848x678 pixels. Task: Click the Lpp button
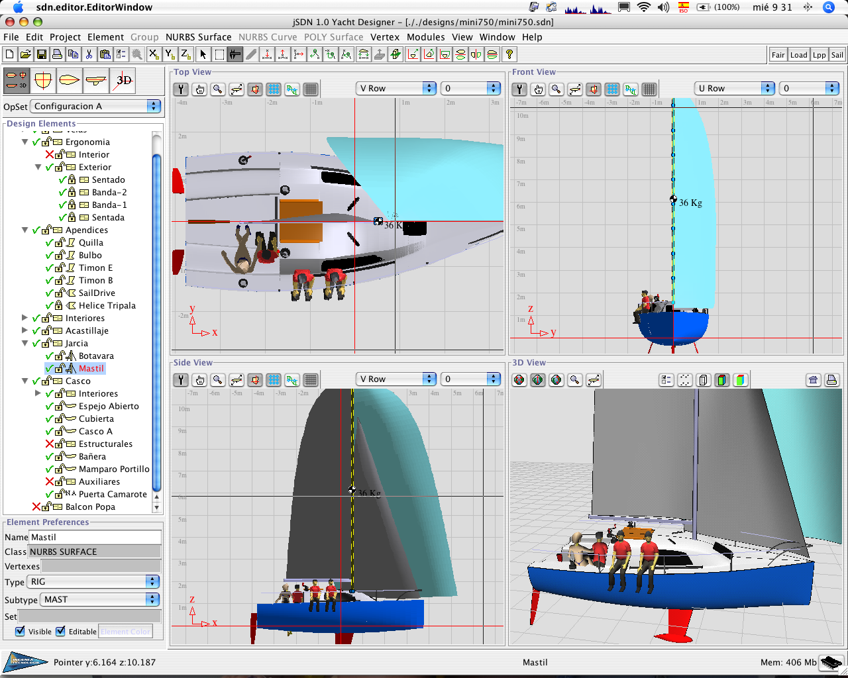819,55
